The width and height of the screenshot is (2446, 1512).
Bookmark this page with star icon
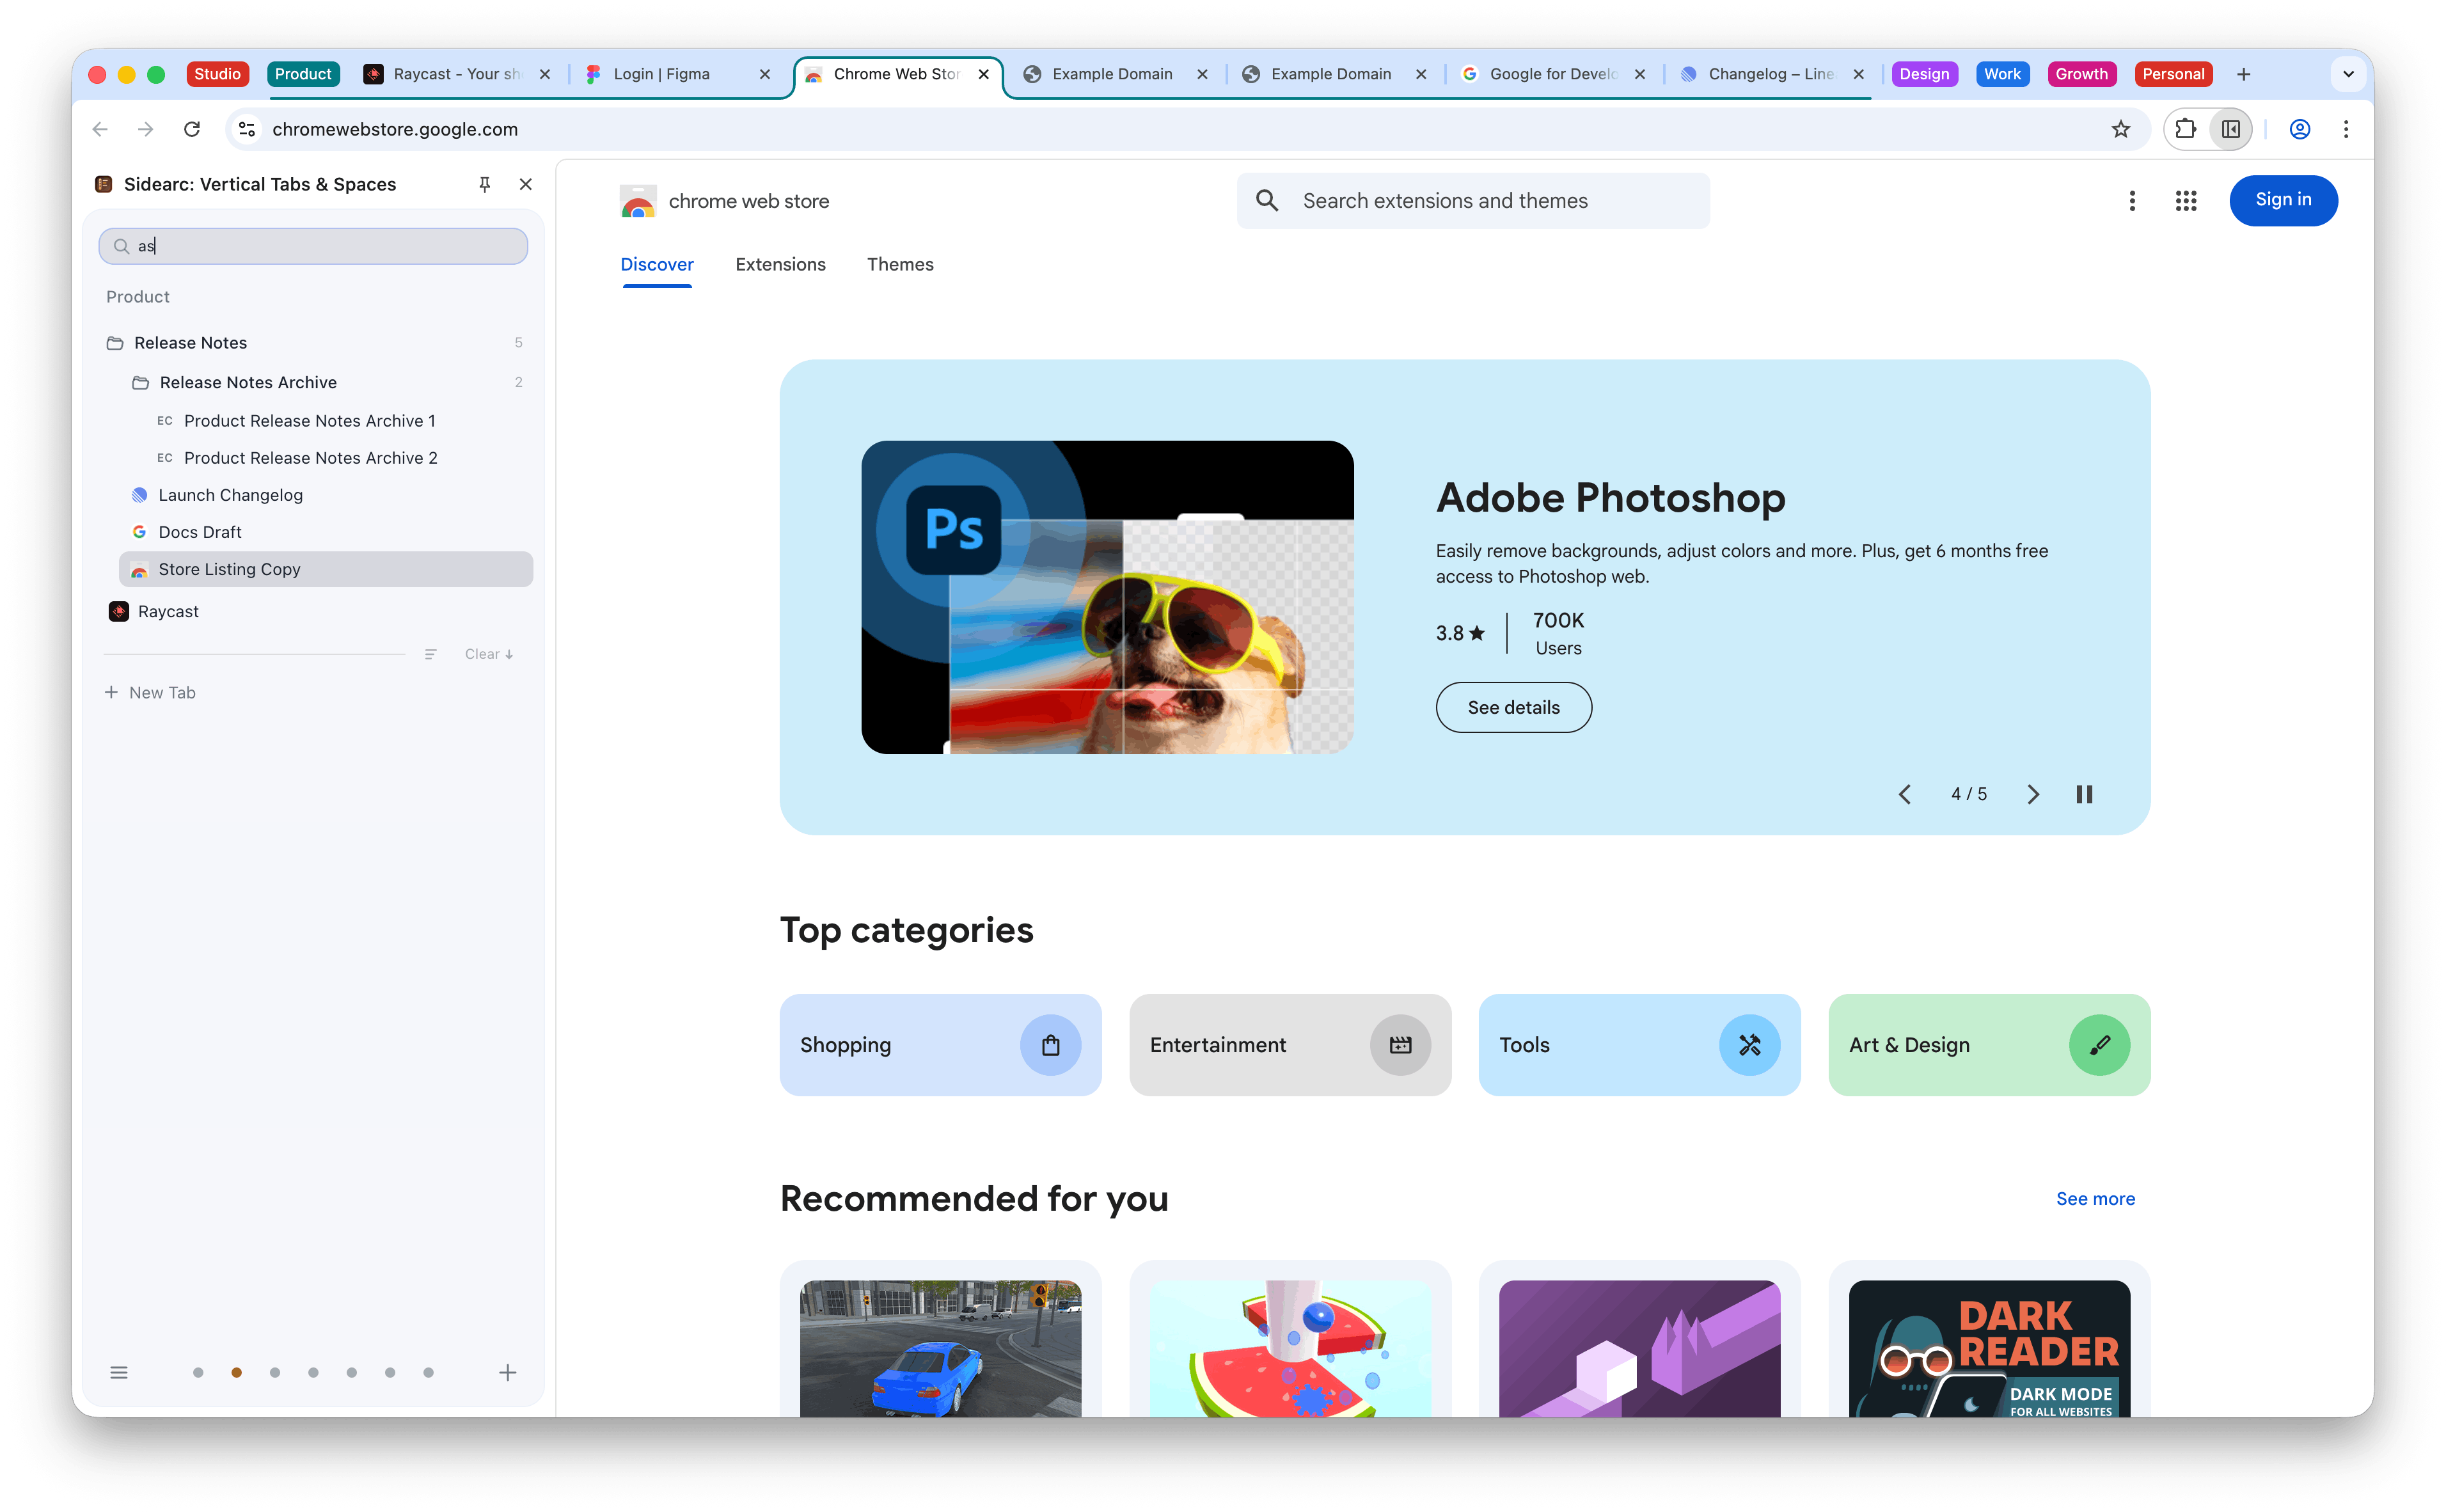click(x=2120, y=129)
